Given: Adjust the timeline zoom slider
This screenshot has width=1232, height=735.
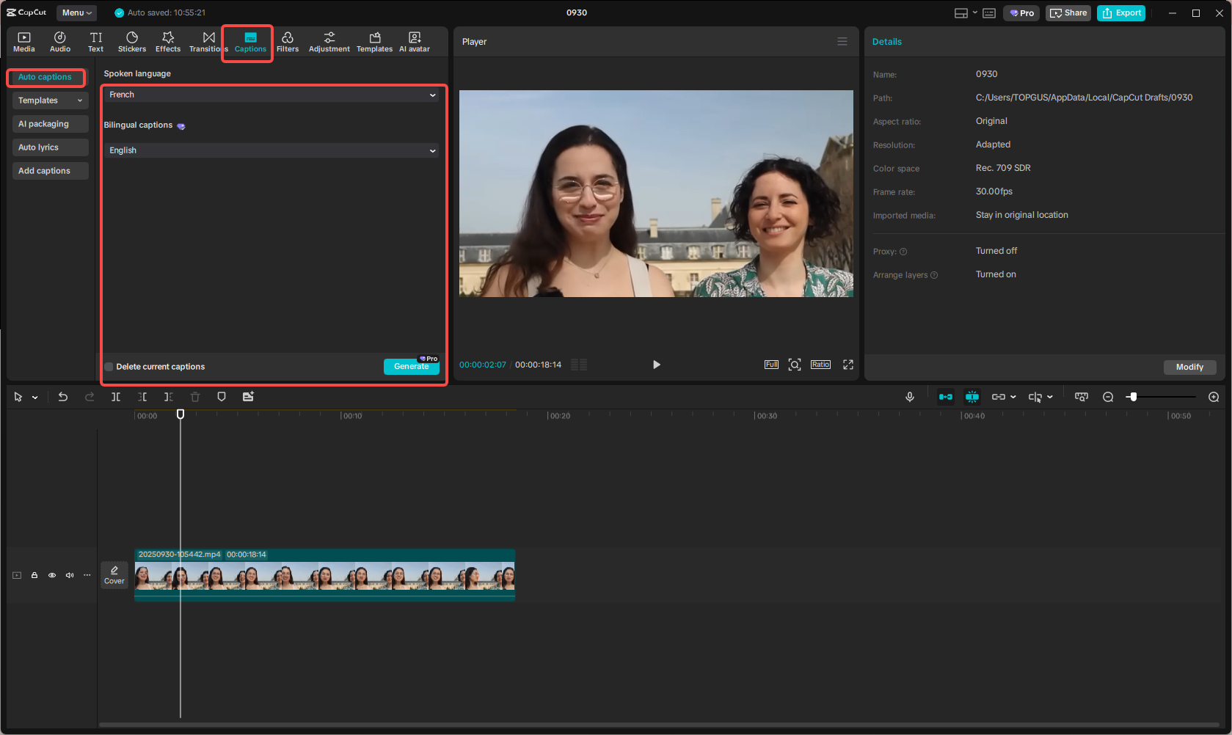Looking at the screenshot, I should click(1134, 397).
